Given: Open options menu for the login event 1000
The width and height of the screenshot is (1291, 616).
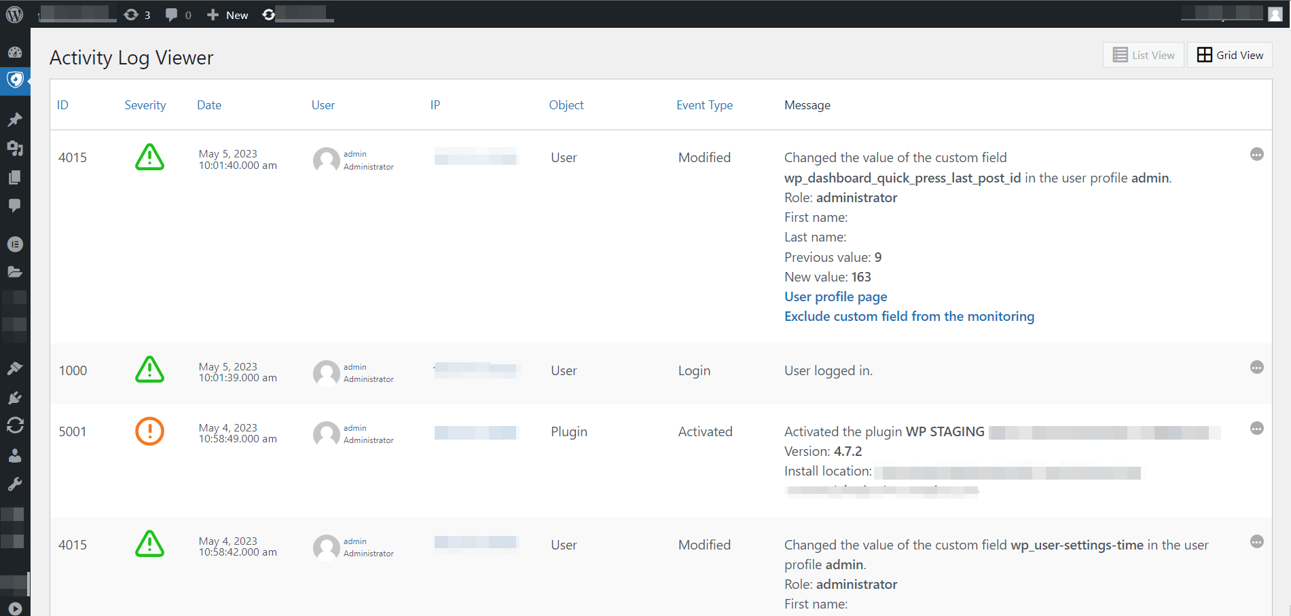Looking at the screenshot, I should pos(1257,367).
